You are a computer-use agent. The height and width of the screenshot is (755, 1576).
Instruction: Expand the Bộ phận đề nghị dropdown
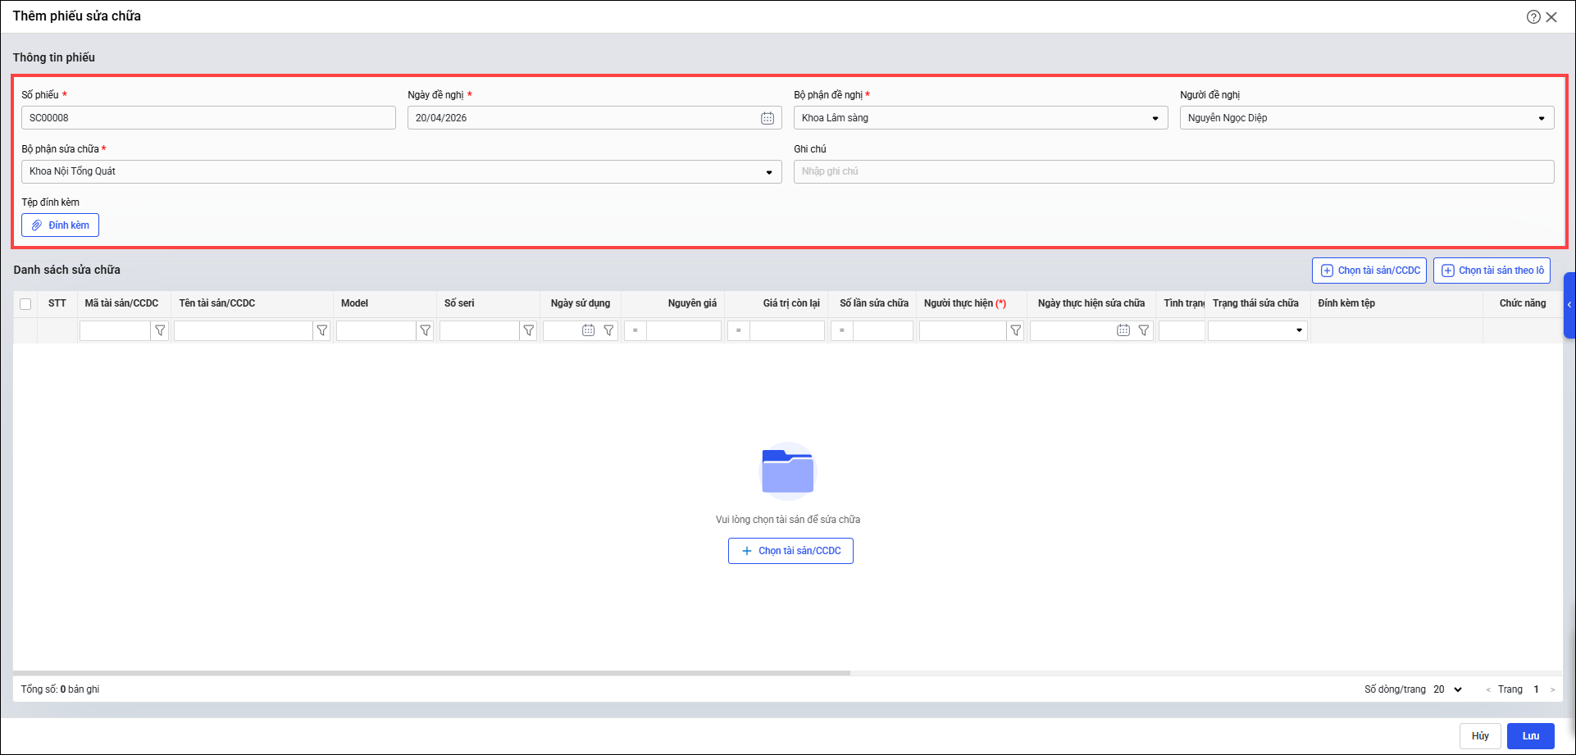point(1155,119)
